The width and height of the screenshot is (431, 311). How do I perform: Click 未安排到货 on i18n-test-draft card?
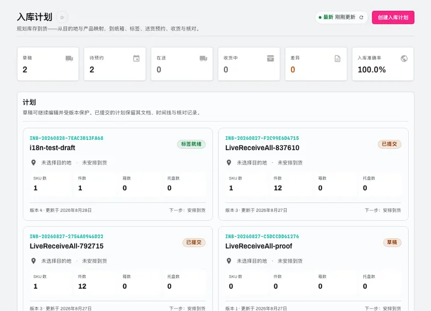(95, 163)
